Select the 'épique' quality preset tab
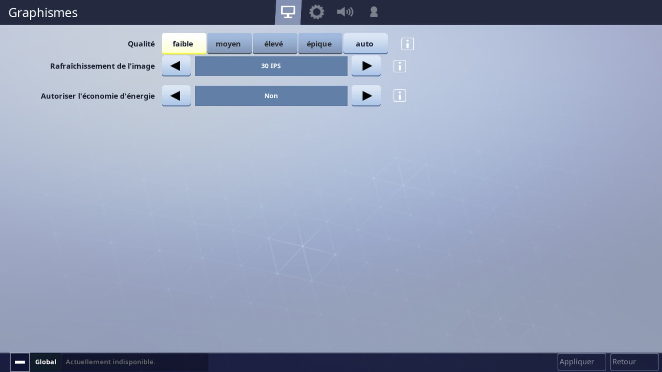The image size is (662, 372). (x=319, y=43)
